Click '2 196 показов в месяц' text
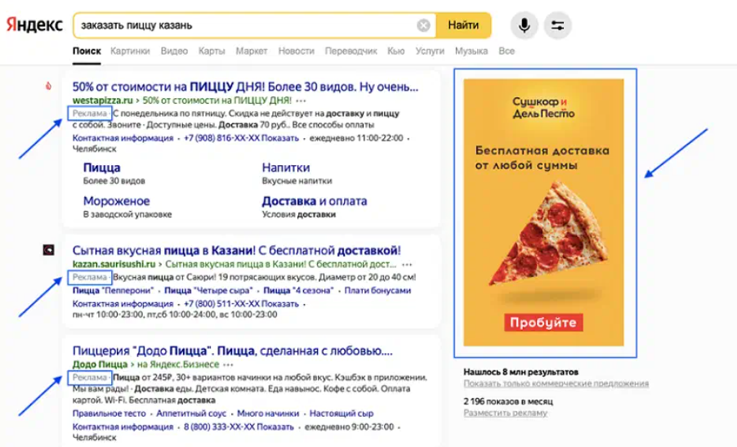The width and height of the screenshot is (737, 447). 508,402
